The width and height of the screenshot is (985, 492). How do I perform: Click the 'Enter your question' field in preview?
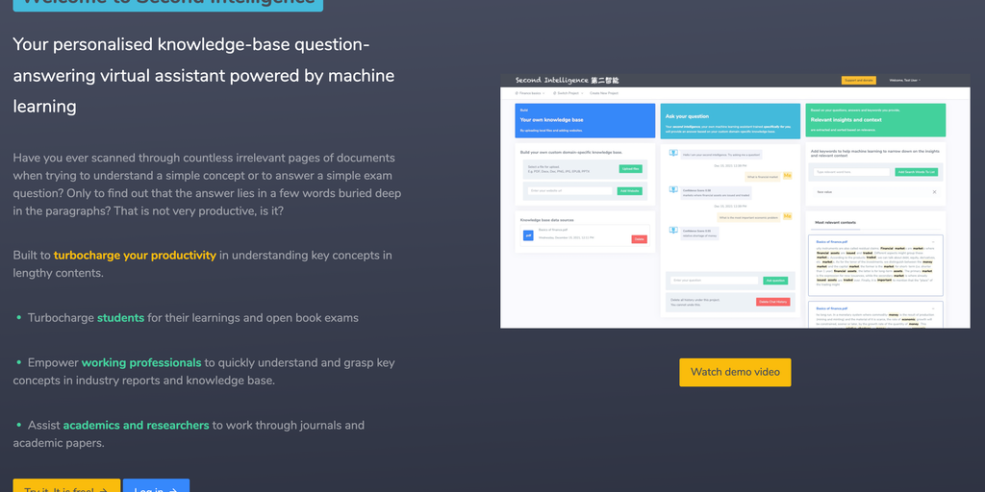715,281
